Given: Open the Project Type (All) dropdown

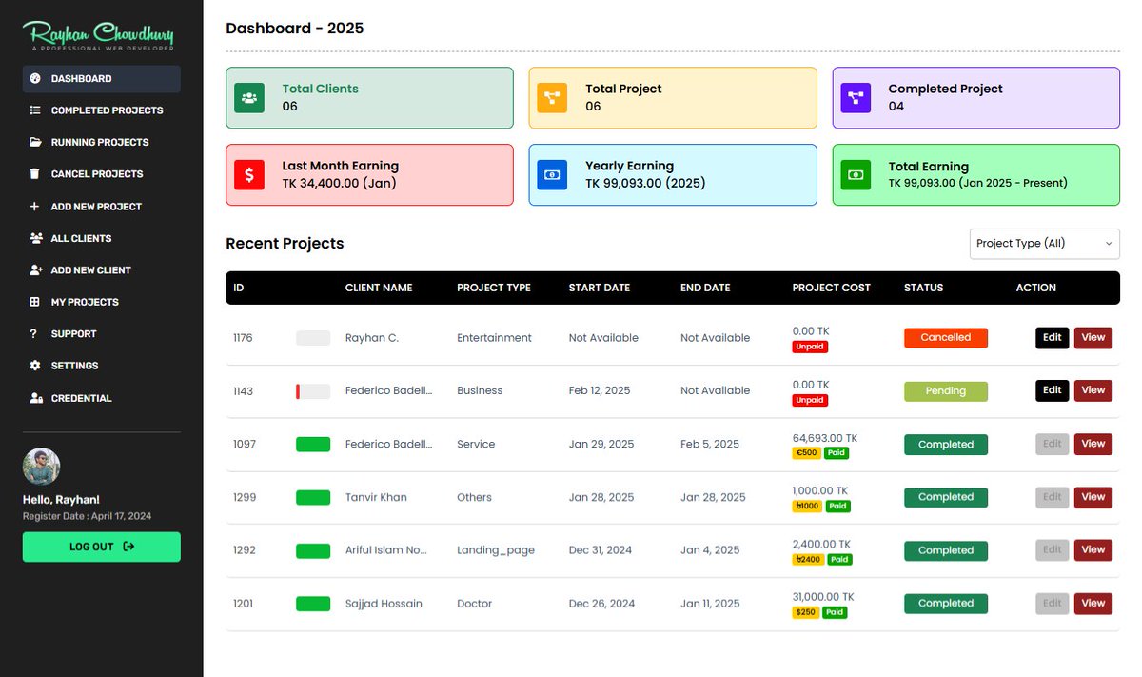Looking at the screenshot, I should [x=1044, y=243].
